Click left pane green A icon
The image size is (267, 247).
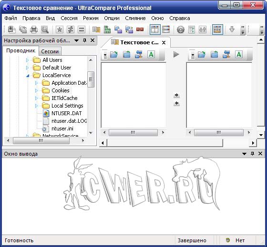(151, 55)
